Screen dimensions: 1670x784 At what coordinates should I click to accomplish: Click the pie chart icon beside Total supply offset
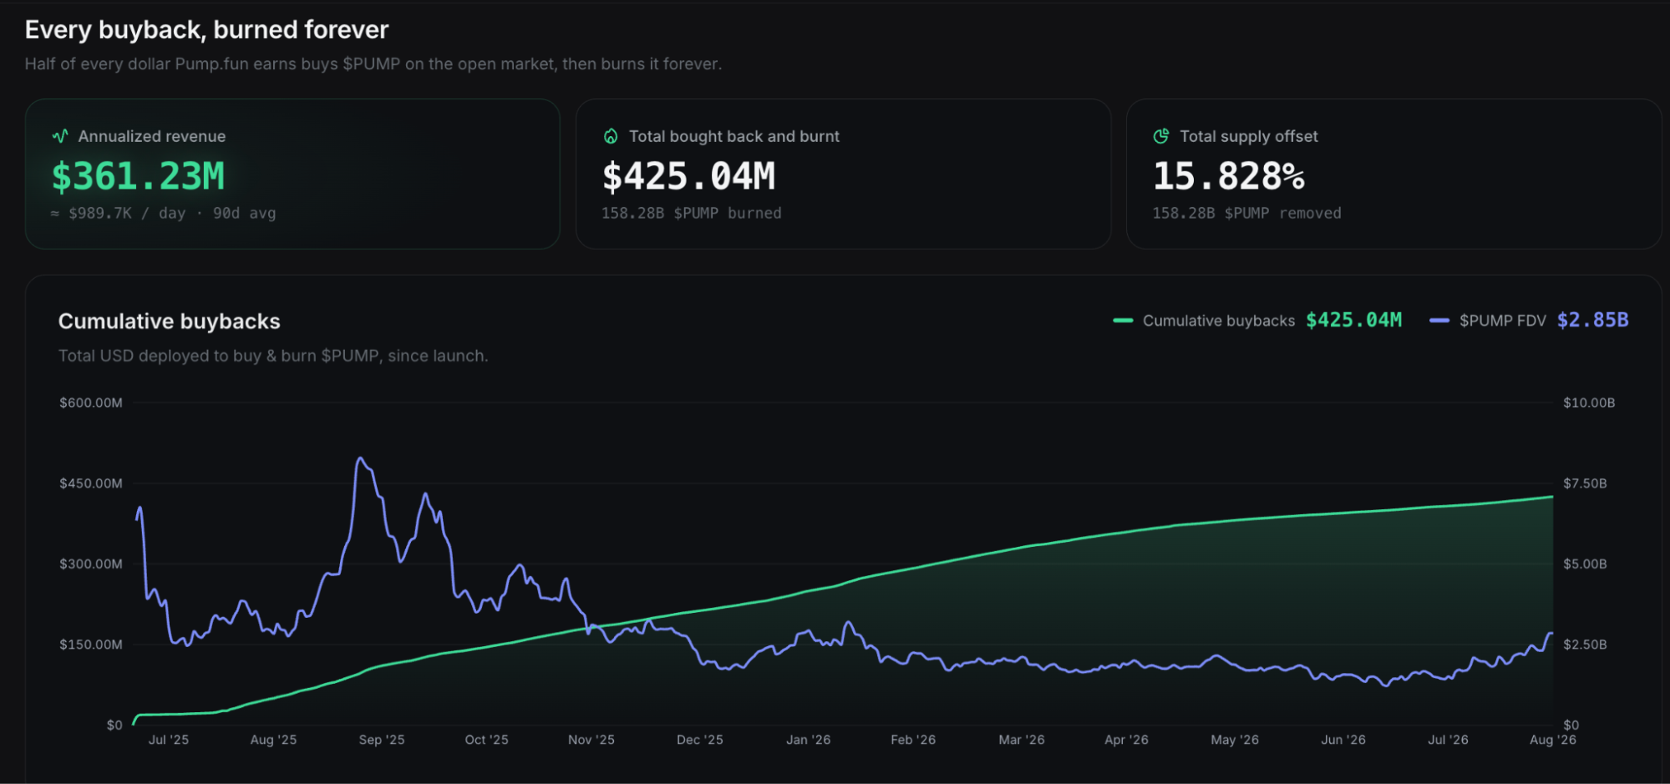coord(1161,136)
